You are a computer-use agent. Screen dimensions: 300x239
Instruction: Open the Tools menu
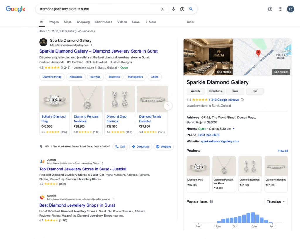(190, 22)
